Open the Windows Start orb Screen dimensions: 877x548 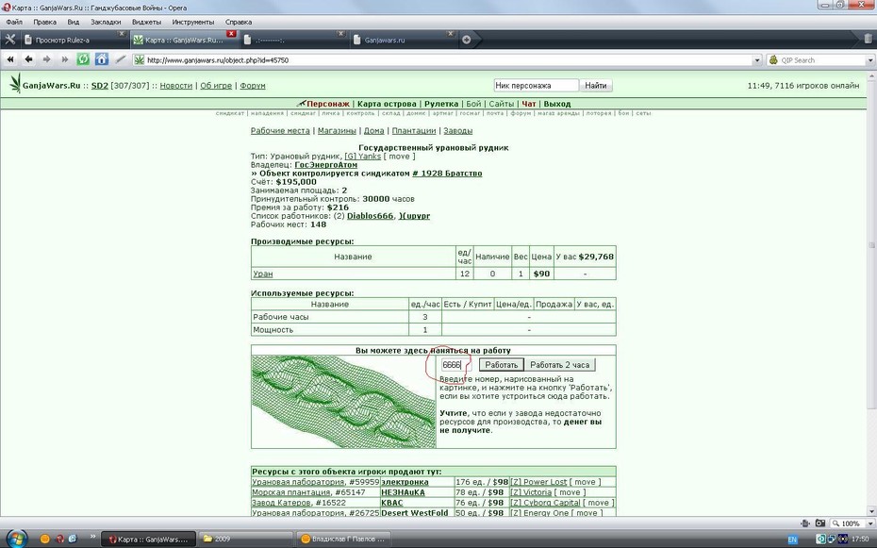pyautogui.click(x=15, y=539)
